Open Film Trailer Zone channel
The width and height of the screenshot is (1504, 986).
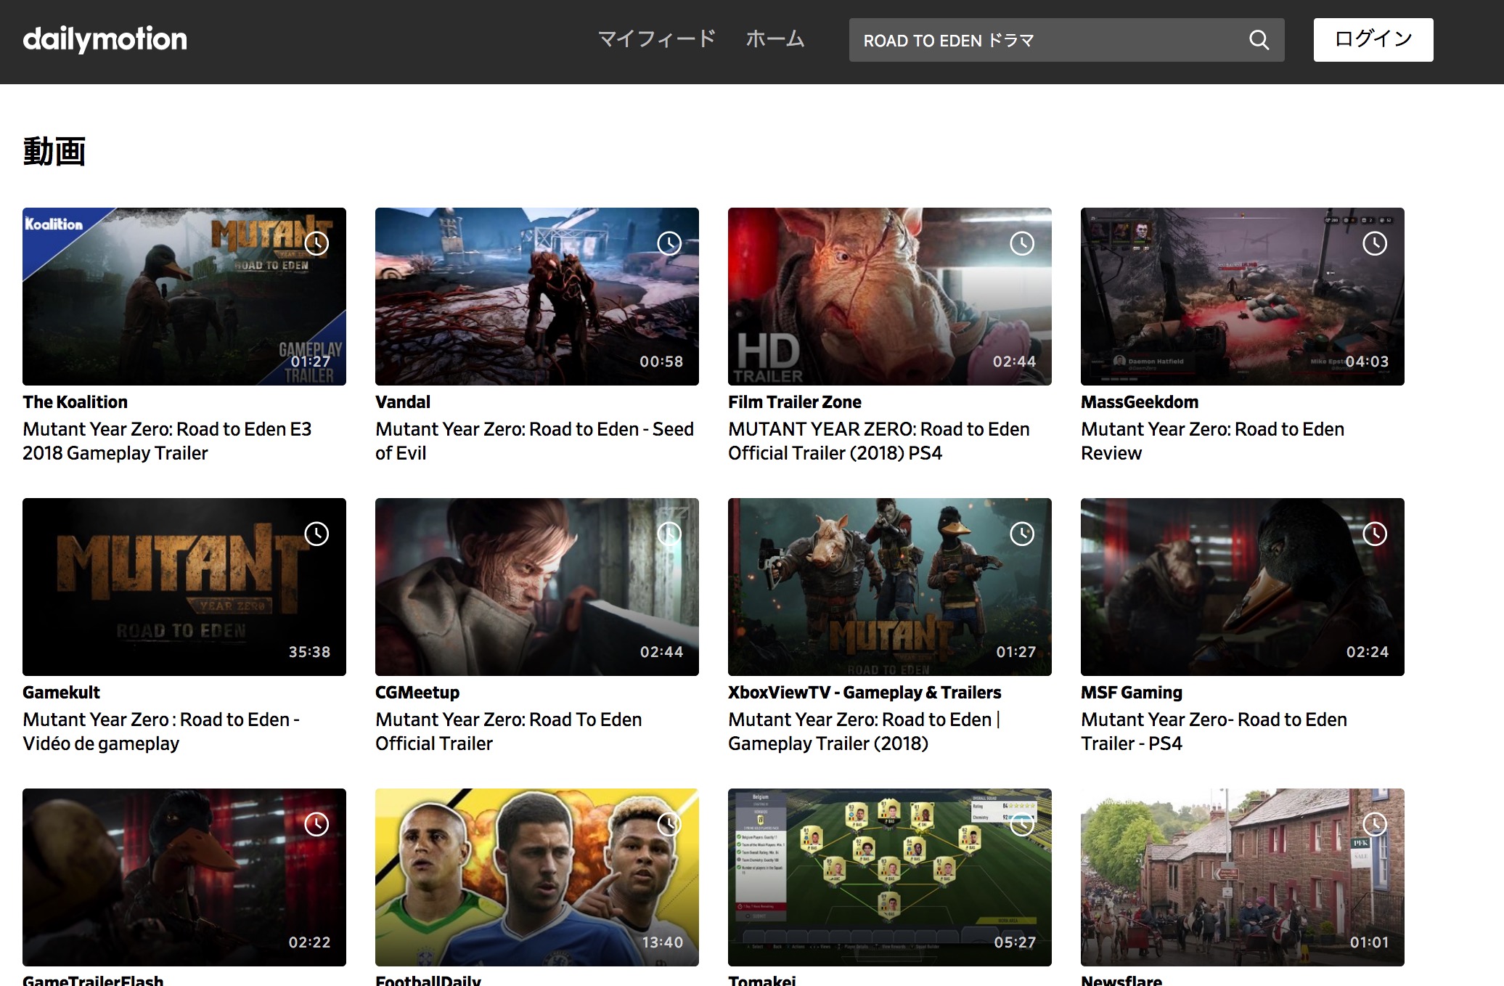pos(795,402)
